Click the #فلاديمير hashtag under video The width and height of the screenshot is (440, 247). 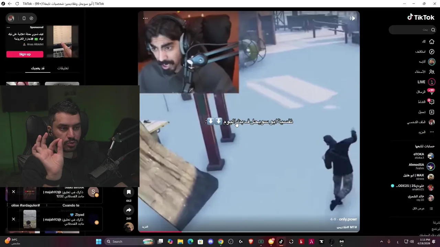tap(343, 227)
